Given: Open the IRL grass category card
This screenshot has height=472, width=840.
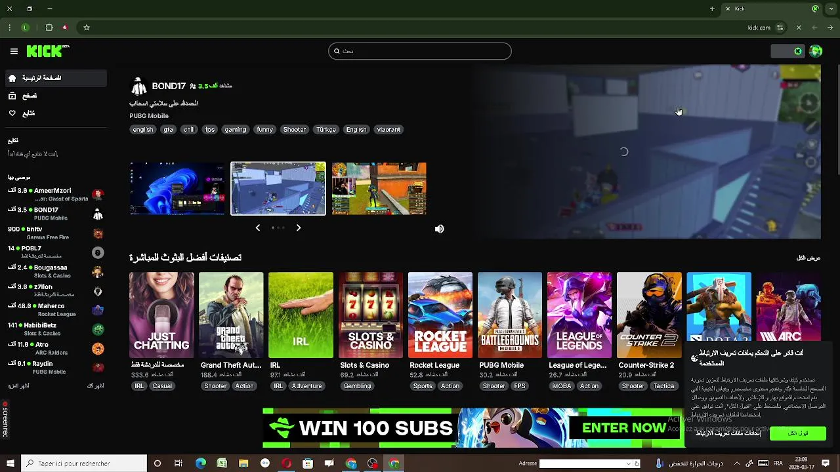Looking at the screenshot, I should pyautogui.click(x=301, y=315).
